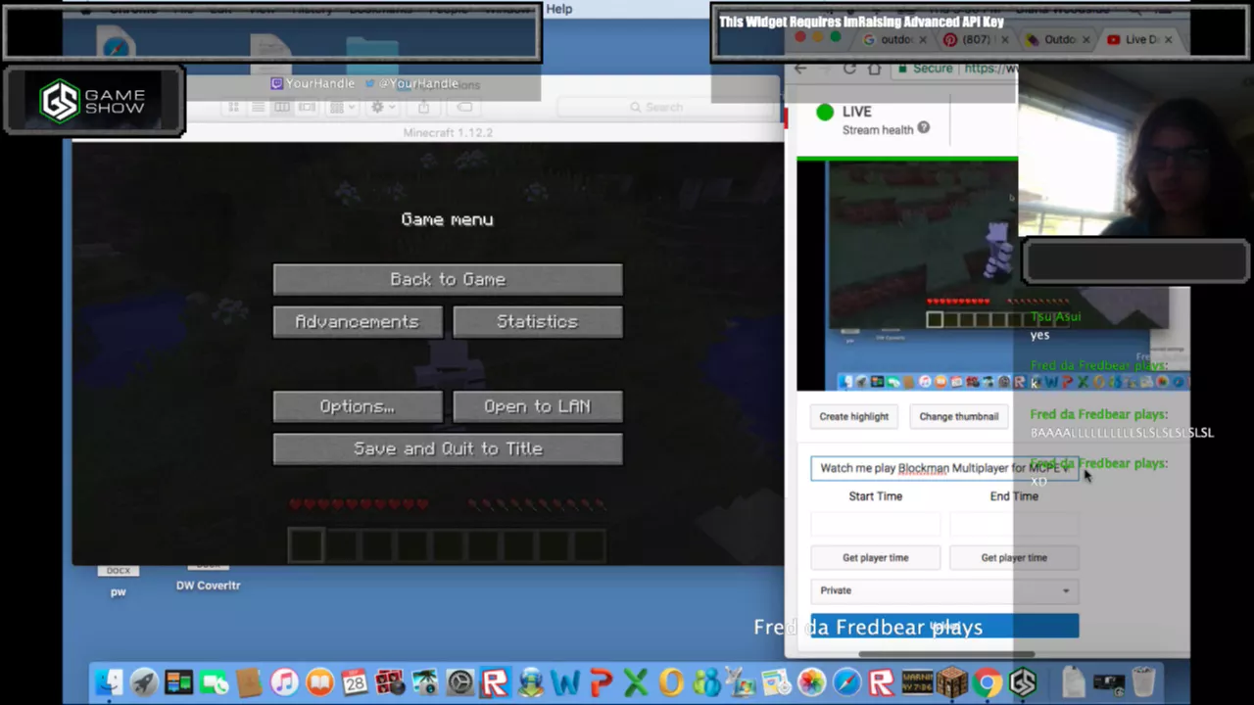Open Microsoft Word in dock
Image resolution: width=1254 pixels, height=705 pixels.
(565, 682)
